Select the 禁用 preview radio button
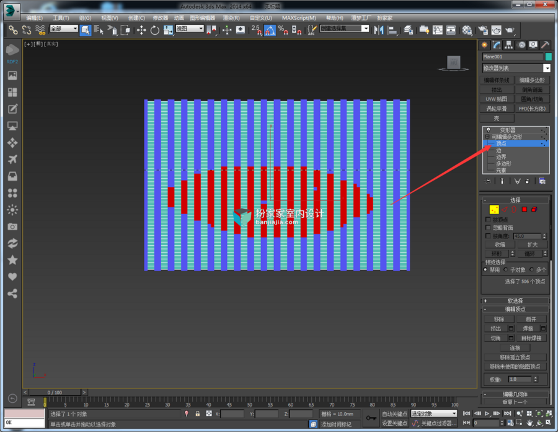 [x=485, y=269]
